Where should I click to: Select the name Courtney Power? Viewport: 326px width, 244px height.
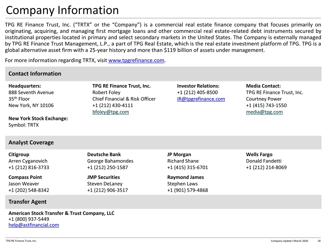click(264, 99)
